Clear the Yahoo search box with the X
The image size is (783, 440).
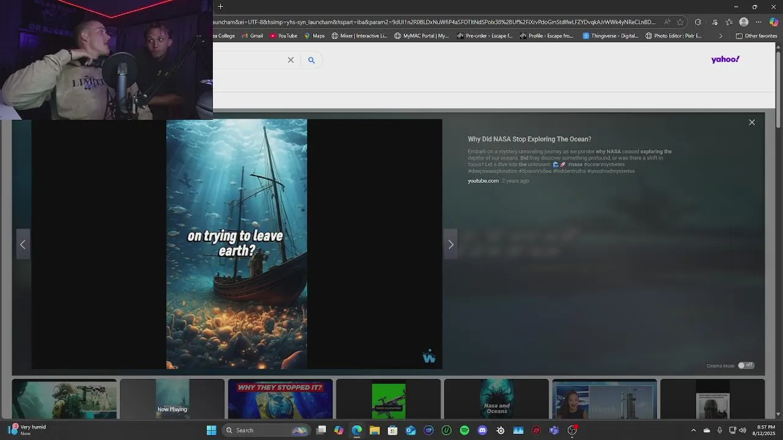click(x=291, y=60)
